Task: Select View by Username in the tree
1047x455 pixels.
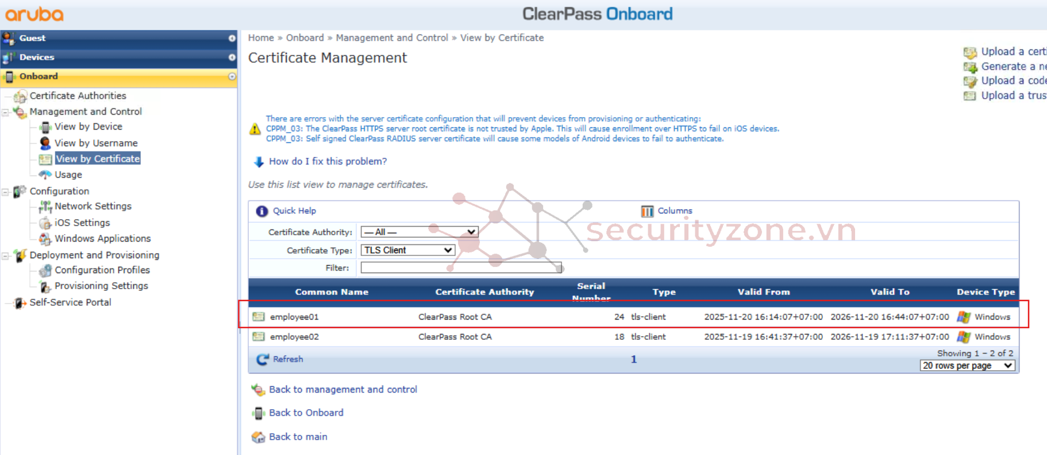Action: click(x=96, y=143)
